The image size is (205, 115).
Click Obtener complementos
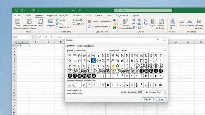pyautogui.click(x=100, y=21)
